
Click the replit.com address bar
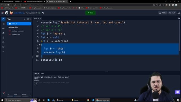point(81,5)
